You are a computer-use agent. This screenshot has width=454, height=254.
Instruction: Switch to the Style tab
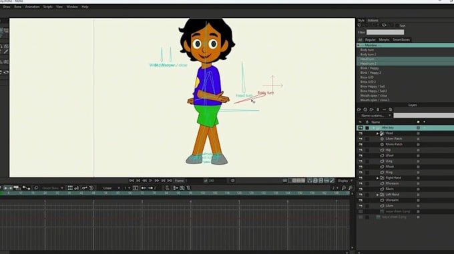(x=361, y=20)
